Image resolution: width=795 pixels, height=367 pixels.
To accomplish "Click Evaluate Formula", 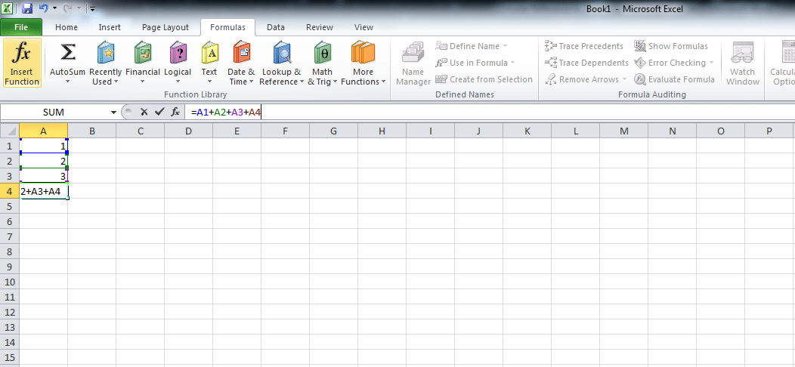I will coord(675,79).
